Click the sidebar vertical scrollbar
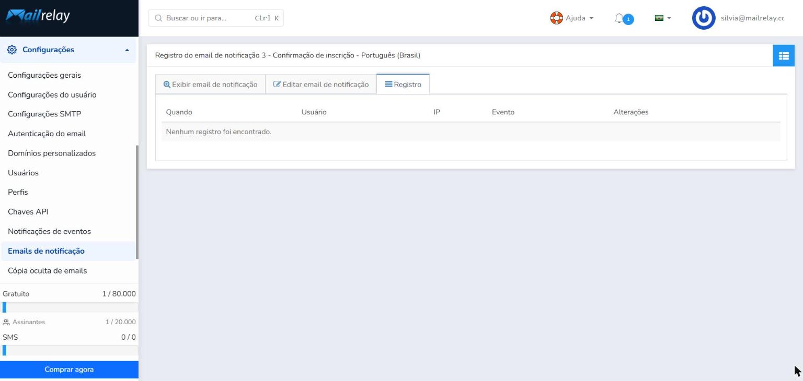The image size is (803, 381). [x=137, y=202]
